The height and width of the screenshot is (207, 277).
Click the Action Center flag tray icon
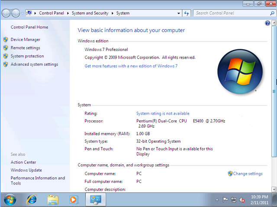click(225, 200)
